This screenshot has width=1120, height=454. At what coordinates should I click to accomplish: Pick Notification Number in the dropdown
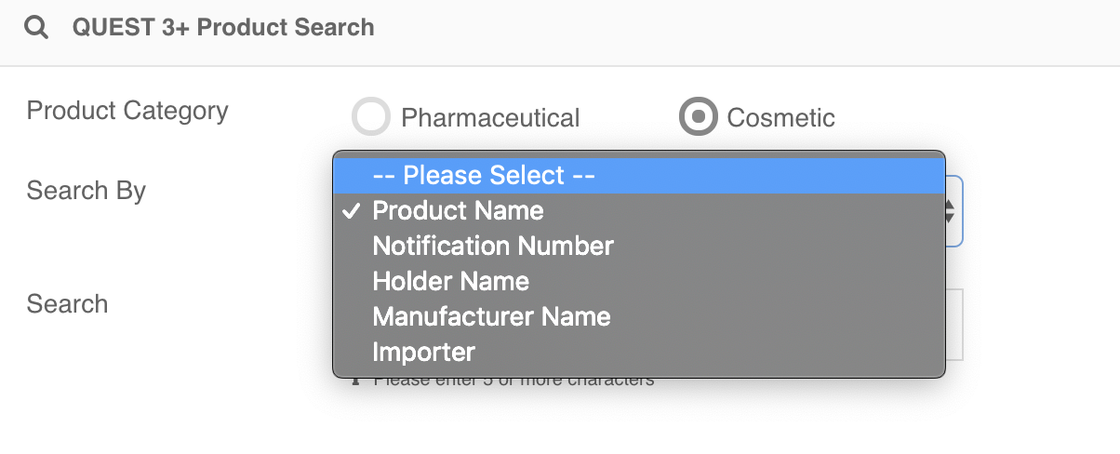pyautogui.click(x=639, y=247)
